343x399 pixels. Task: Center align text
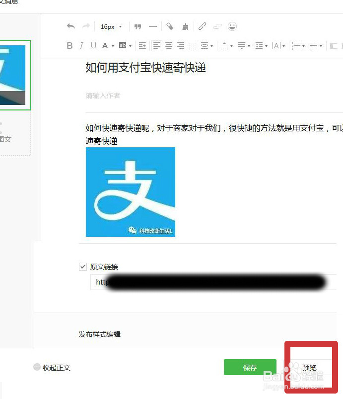coord(169,46)
